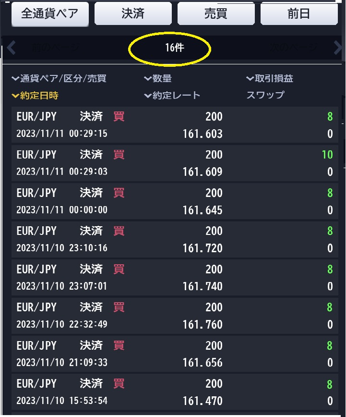
Task: Click the 決済 filter button
Action: click(133, 13)
